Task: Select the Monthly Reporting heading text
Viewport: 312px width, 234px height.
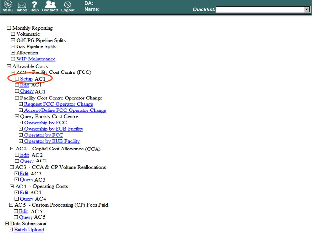Action: [x=32, y=28]
